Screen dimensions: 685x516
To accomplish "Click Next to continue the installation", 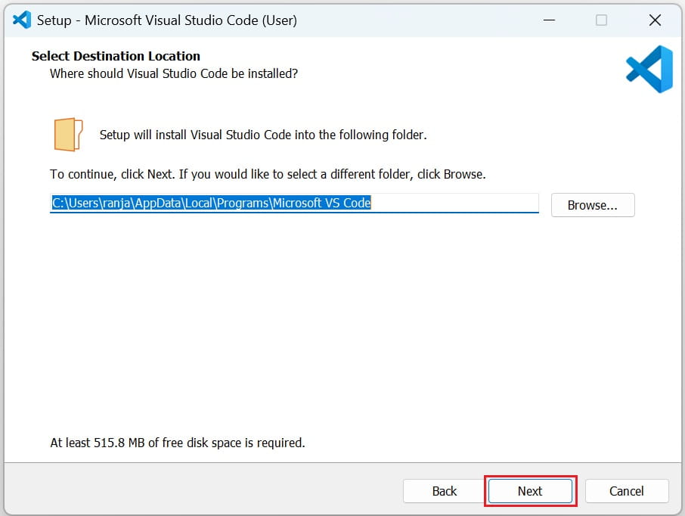I will click(x=529, y=491).
